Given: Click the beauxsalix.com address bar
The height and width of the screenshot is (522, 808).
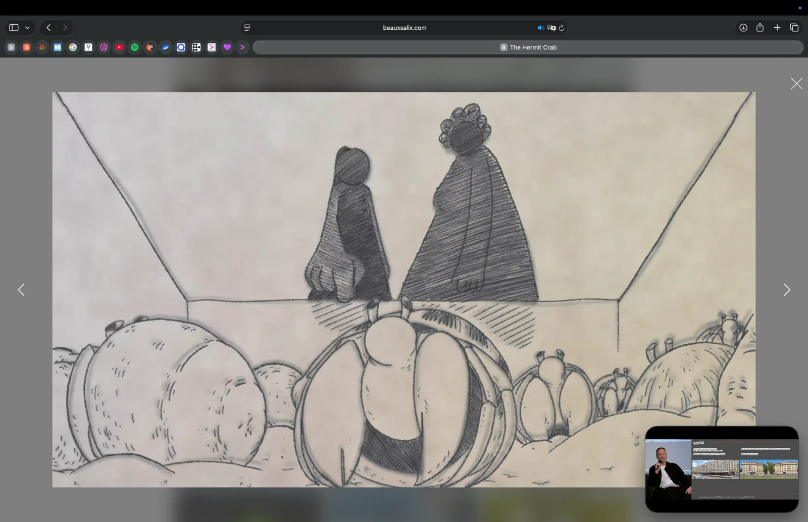Looking at the screenshot, I should 404,28.
